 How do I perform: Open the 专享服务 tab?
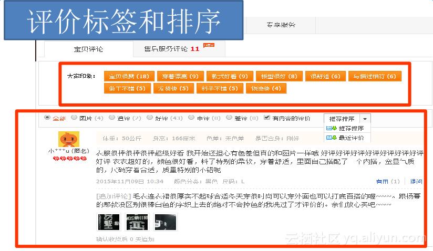281,25
